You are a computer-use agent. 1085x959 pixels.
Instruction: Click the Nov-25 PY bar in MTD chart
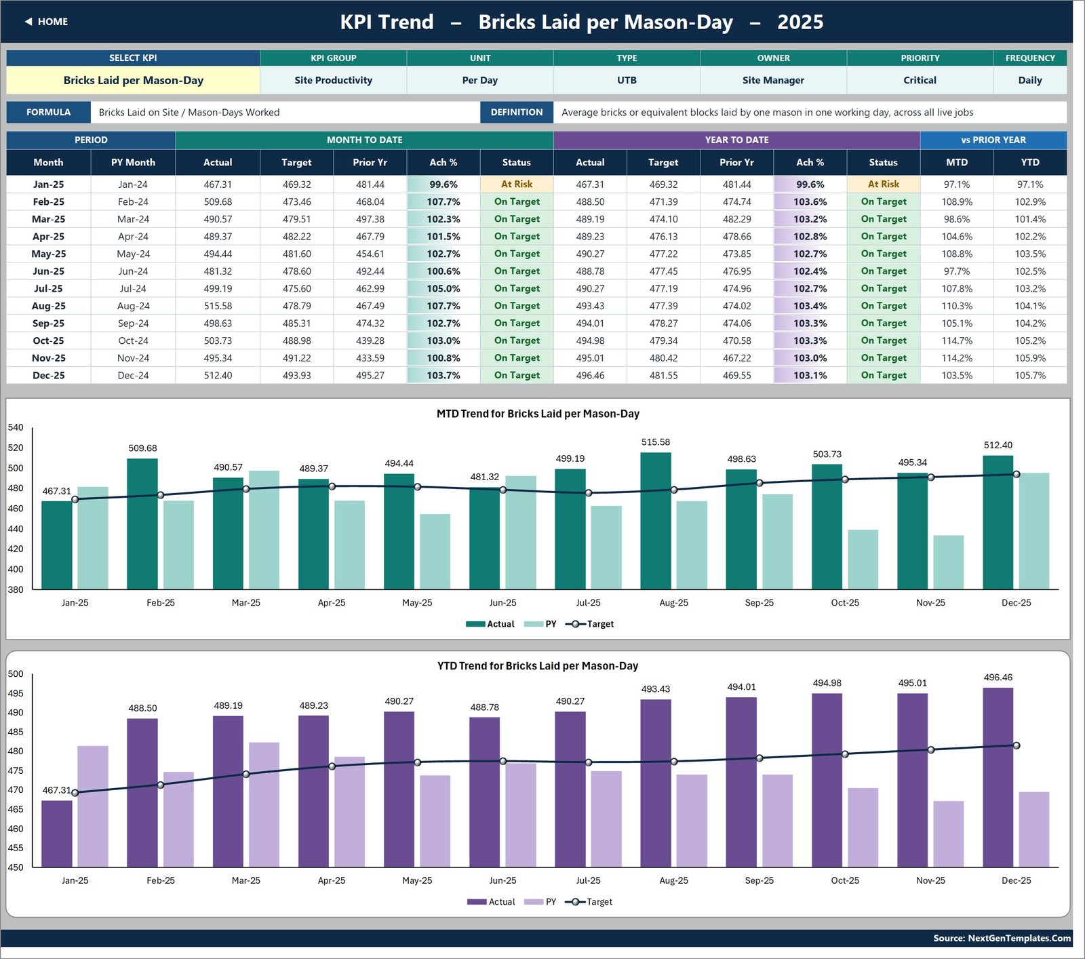948,562
